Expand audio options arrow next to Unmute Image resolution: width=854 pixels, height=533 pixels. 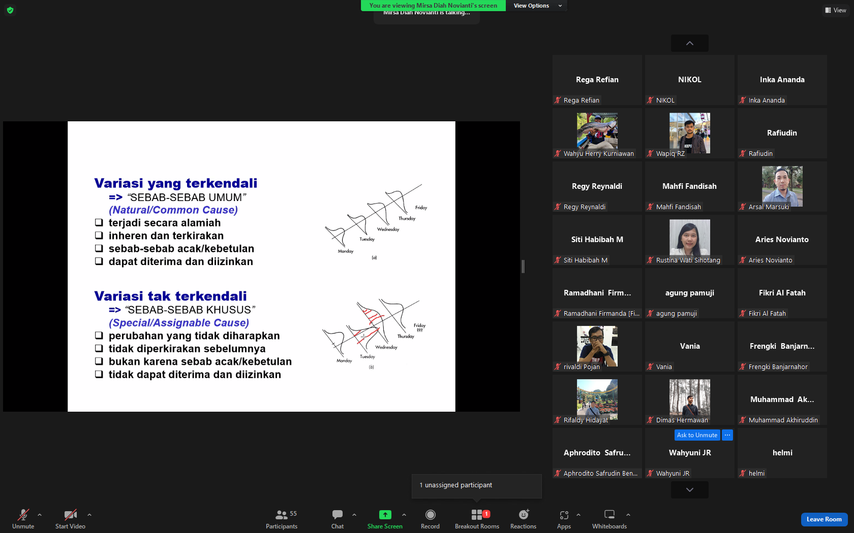pos(40,515)
